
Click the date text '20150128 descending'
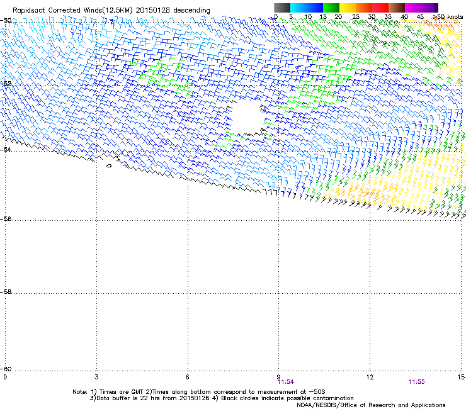[173, 10]
